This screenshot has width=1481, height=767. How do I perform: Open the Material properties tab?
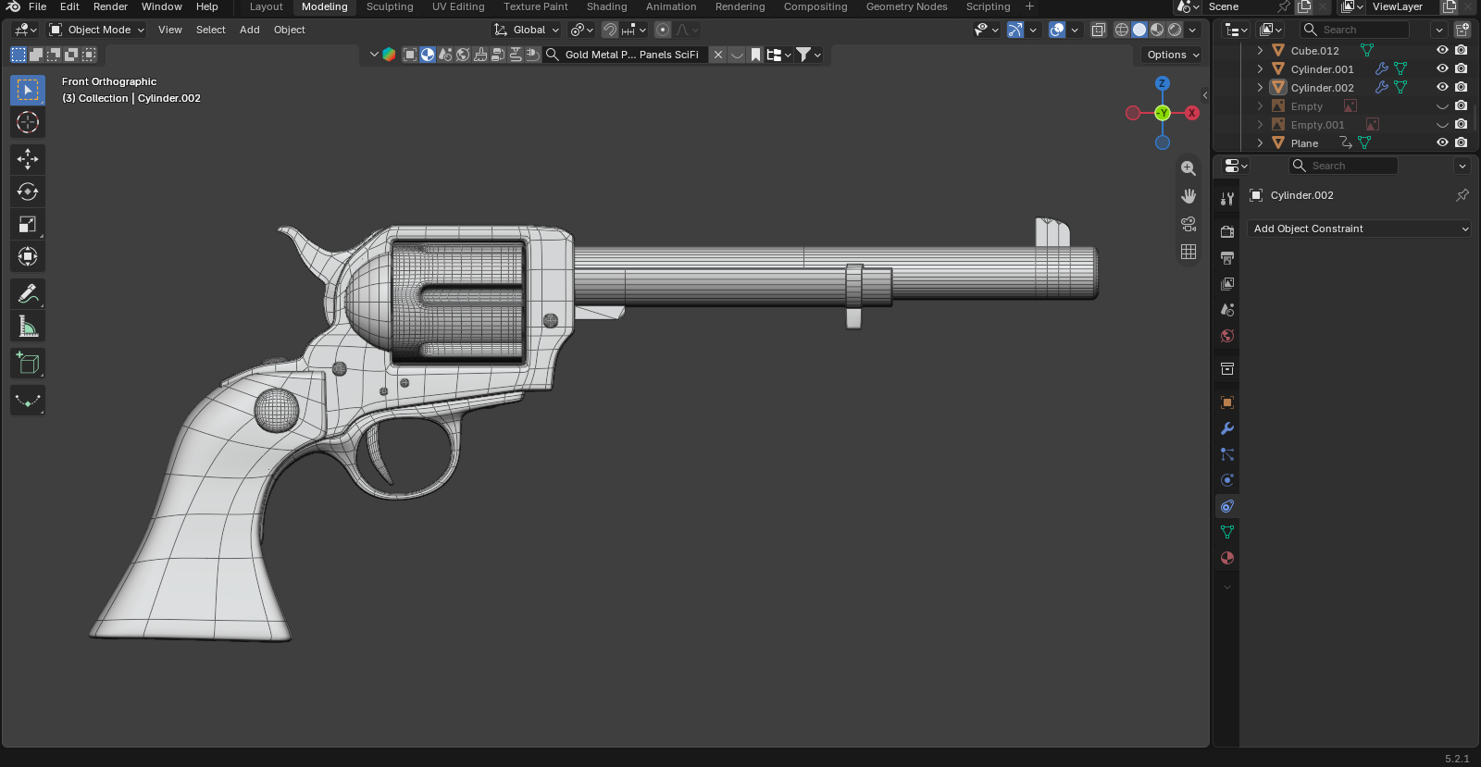point(1227,558)
